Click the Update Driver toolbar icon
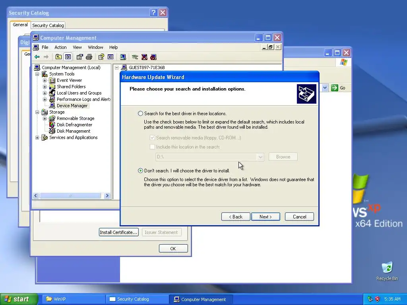 point(135,57)
